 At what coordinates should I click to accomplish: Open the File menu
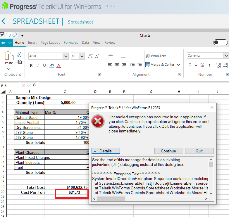point(6,43)
